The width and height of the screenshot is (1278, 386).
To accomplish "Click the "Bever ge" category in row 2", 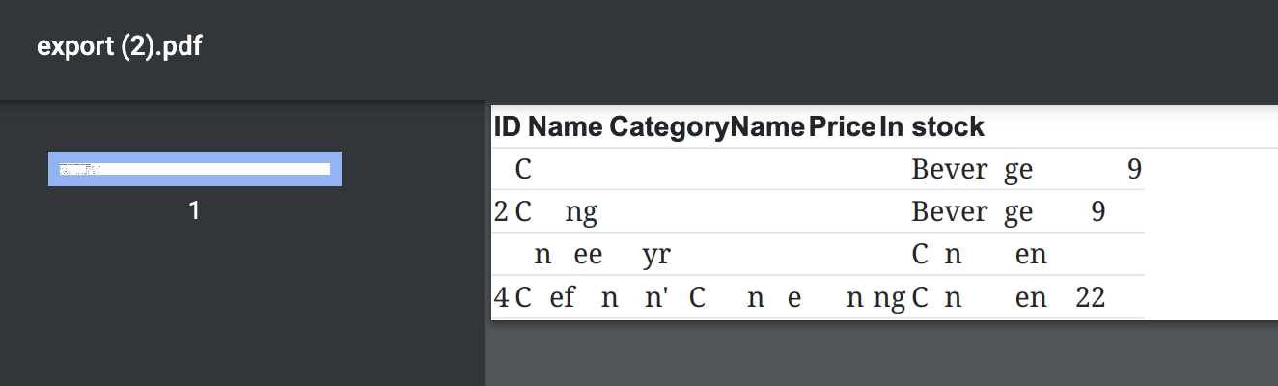I will click(x=972, y=212).
